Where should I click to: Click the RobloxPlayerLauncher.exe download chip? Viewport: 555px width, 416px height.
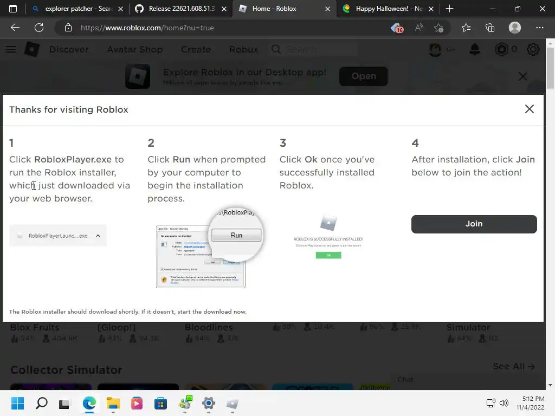click(x=57, y=236)
